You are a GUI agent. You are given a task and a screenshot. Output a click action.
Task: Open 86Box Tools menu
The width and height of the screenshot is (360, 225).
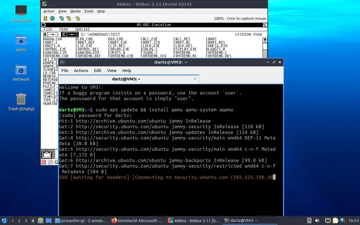pyautogui.click(x=89, y=11)
